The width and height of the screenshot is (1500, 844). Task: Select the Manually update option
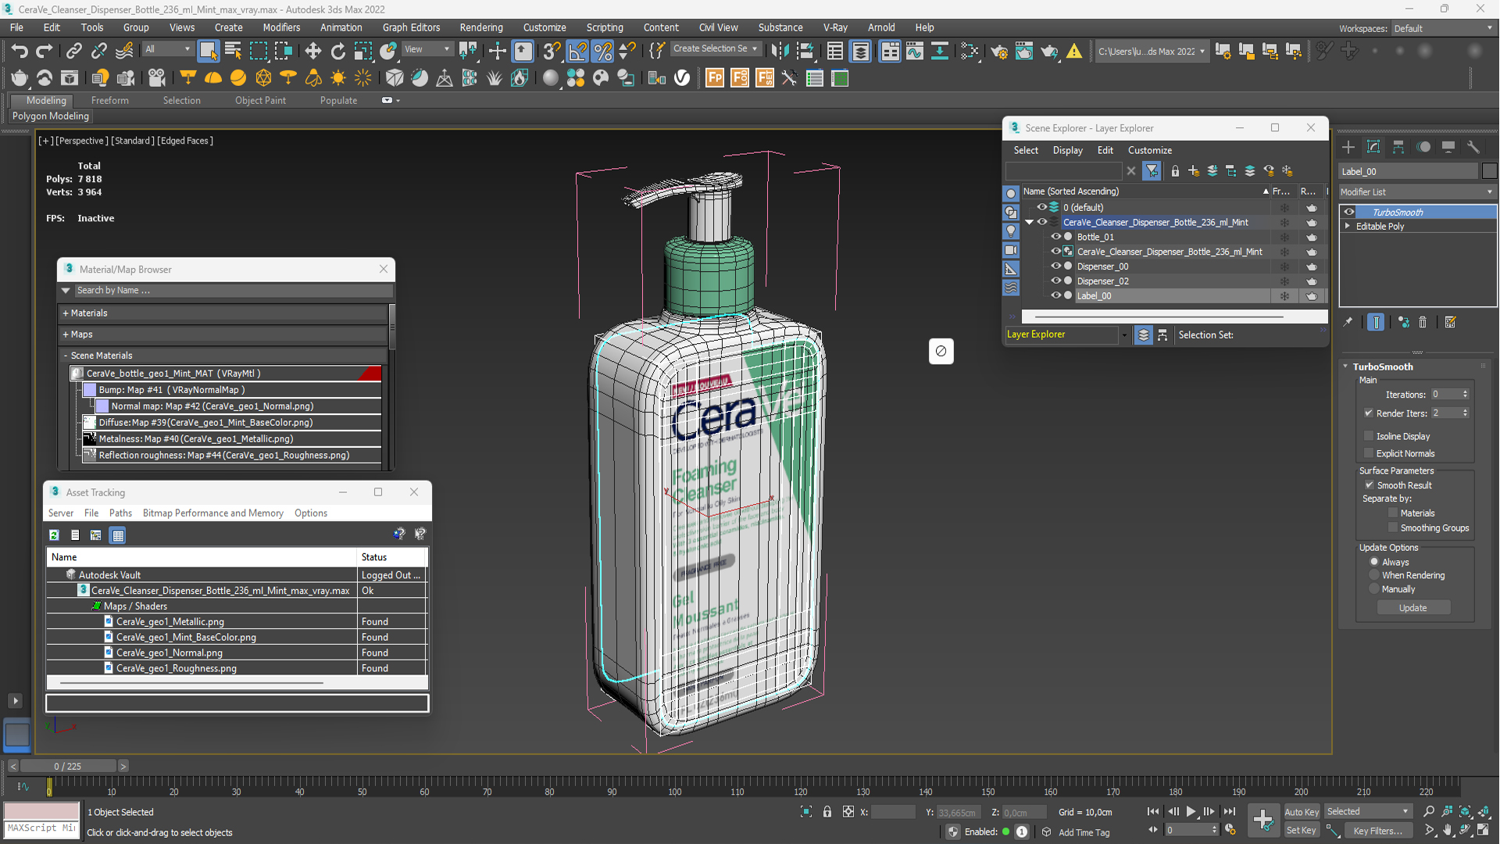click(1374, 589)
